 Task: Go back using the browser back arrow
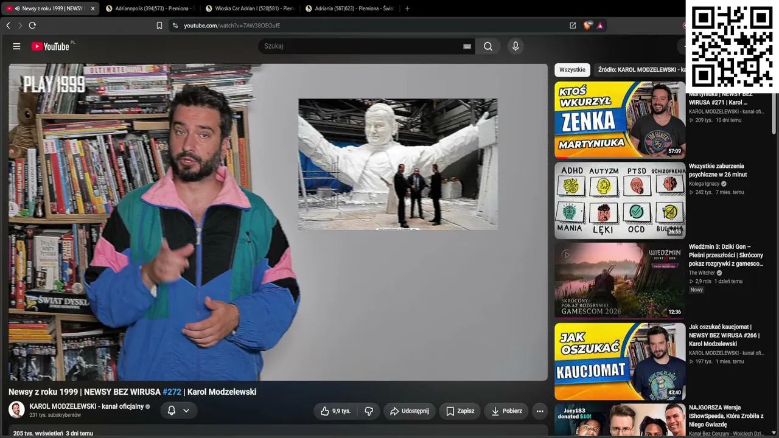coord(9,26)
